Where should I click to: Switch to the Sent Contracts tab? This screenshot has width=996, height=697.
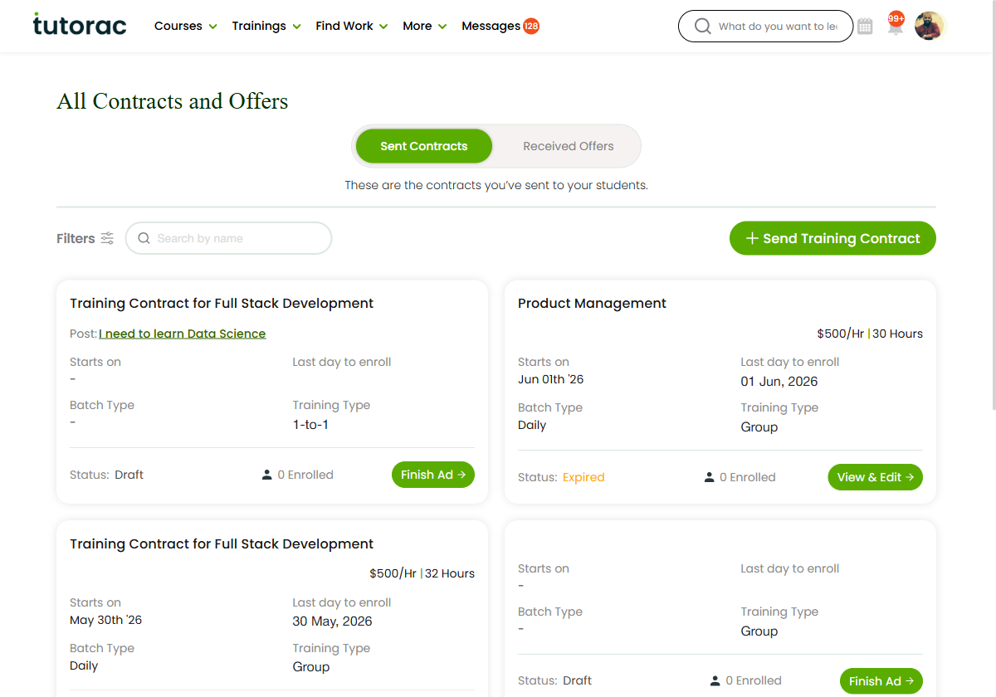424,146
